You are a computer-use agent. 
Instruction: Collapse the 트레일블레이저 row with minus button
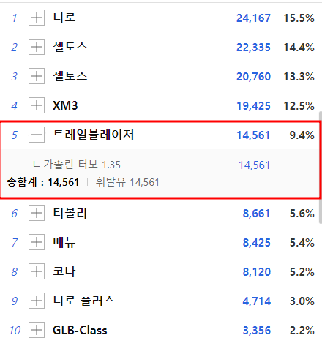37,135
